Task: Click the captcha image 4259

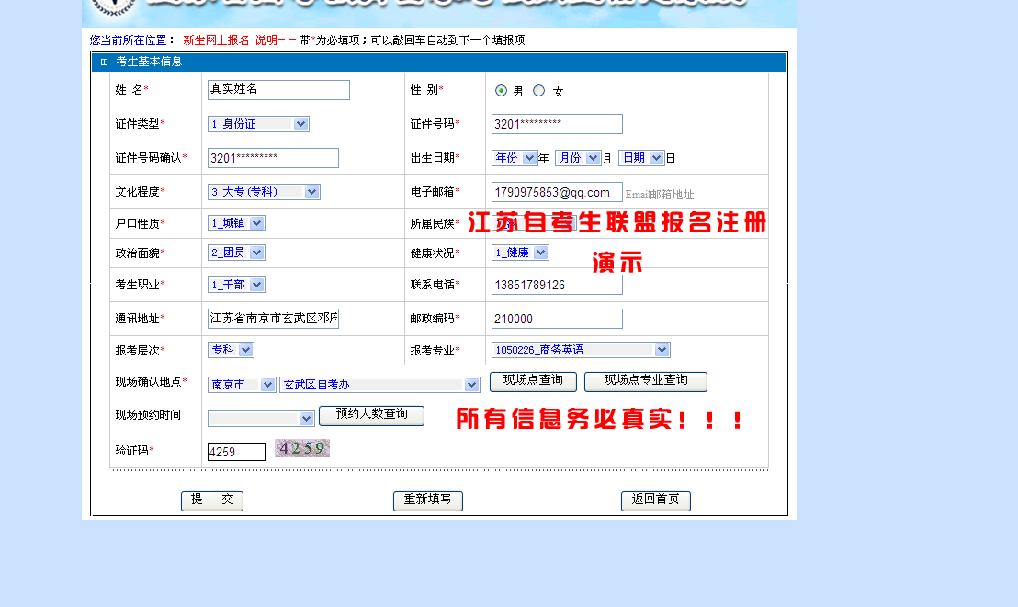Action: (301, 448)
